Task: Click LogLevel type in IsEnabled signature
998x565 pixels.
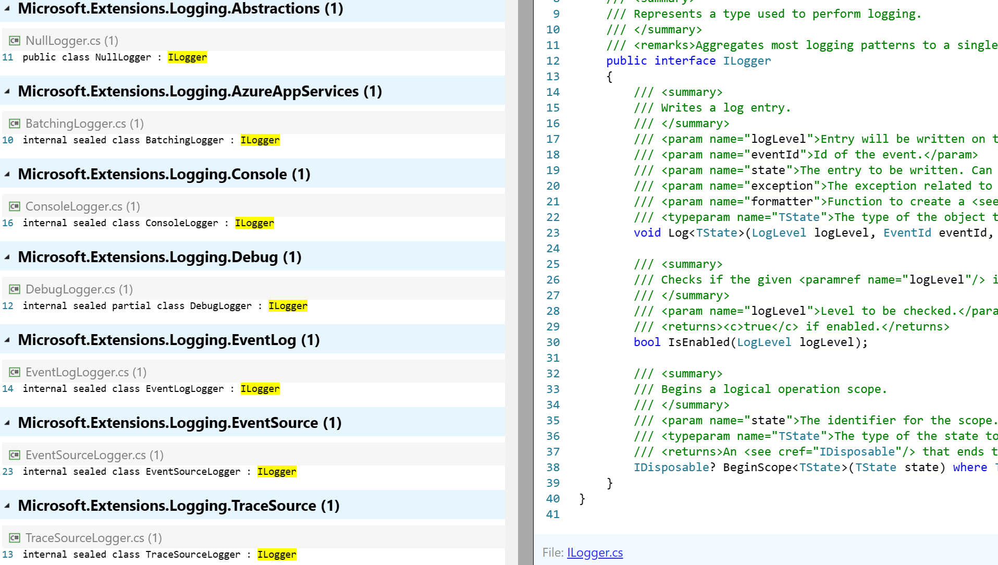Action: click(x=764, y=342)
